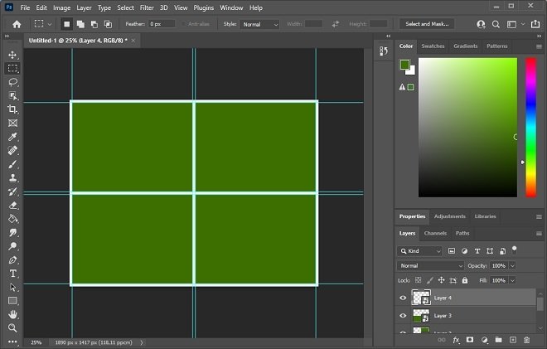
Task: Click the Select and Mask button
Action: (x=427, y=24)
